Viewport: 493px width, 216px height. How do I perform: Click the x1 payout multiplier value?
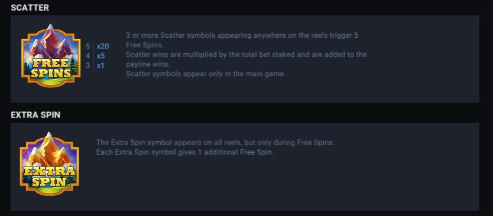tap(100, 66)
